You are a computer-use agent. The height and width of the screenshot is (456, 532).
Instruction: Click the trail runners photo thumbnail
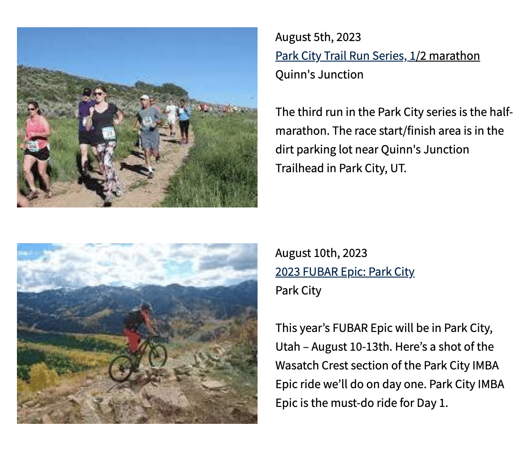pyautogui.click(x=137, y=117)
